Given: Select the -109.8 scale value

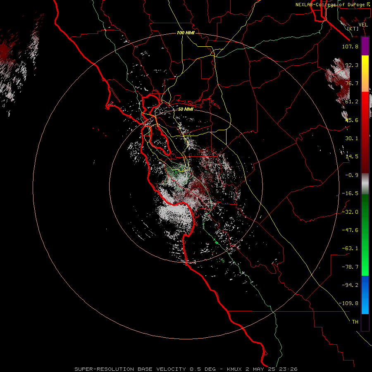Looking at the screenshot, I should click(348, 303).
